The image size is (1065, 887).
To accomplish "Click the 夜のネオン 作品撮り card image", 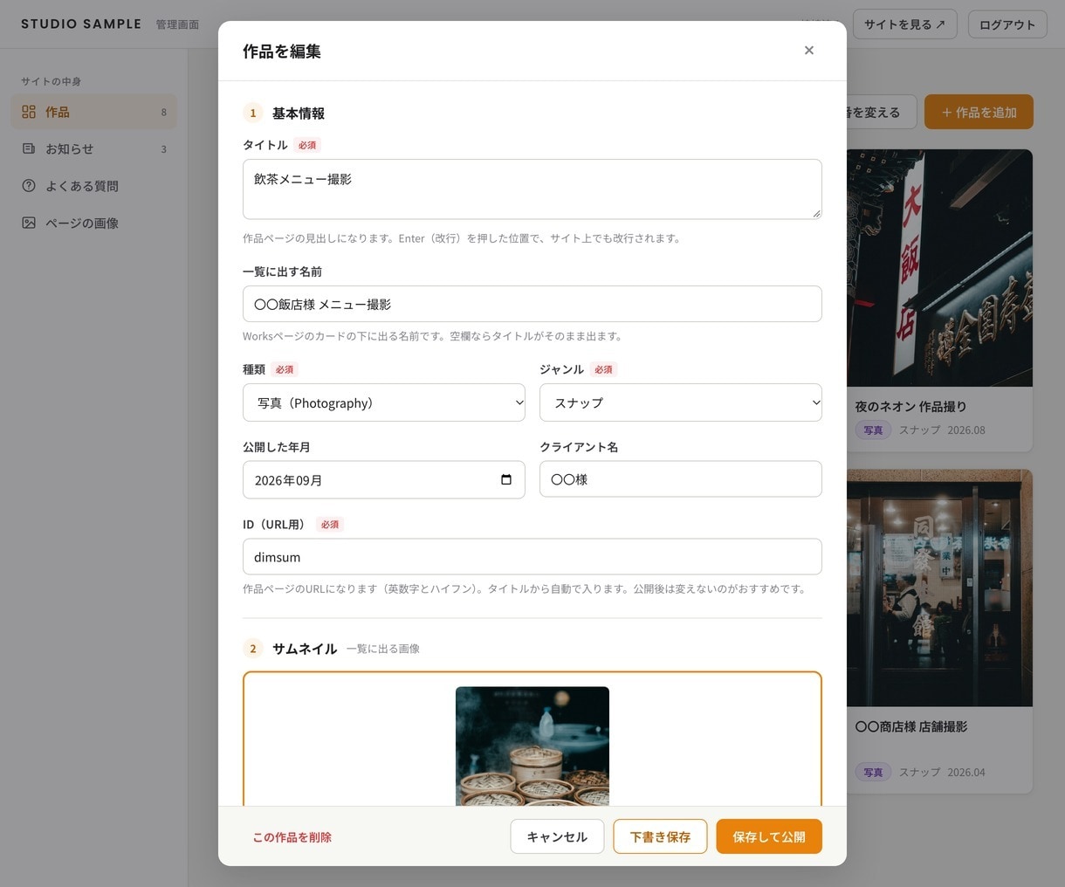I will point(939,268).
